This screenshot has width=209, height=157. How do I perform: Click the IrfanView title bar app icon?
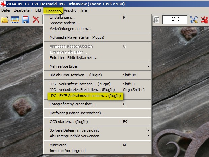[3, 4]
